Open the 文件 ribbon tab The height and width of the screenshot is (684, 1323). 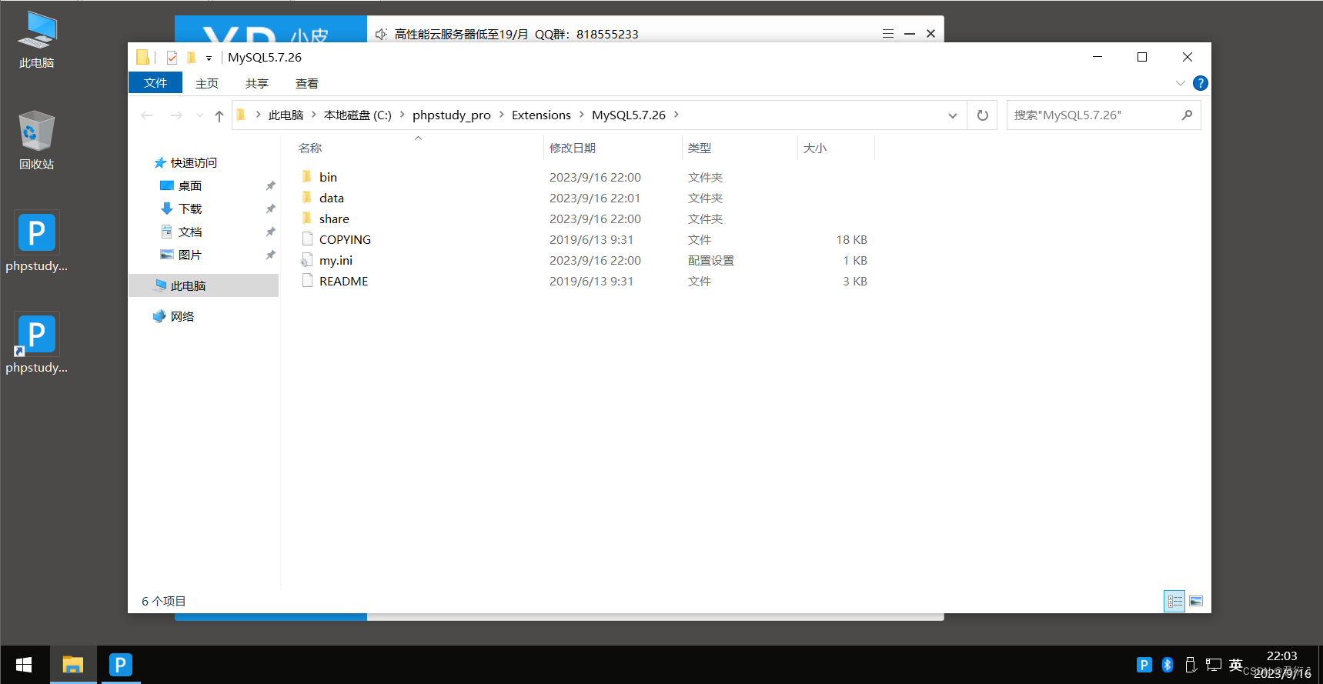point(155,83)
